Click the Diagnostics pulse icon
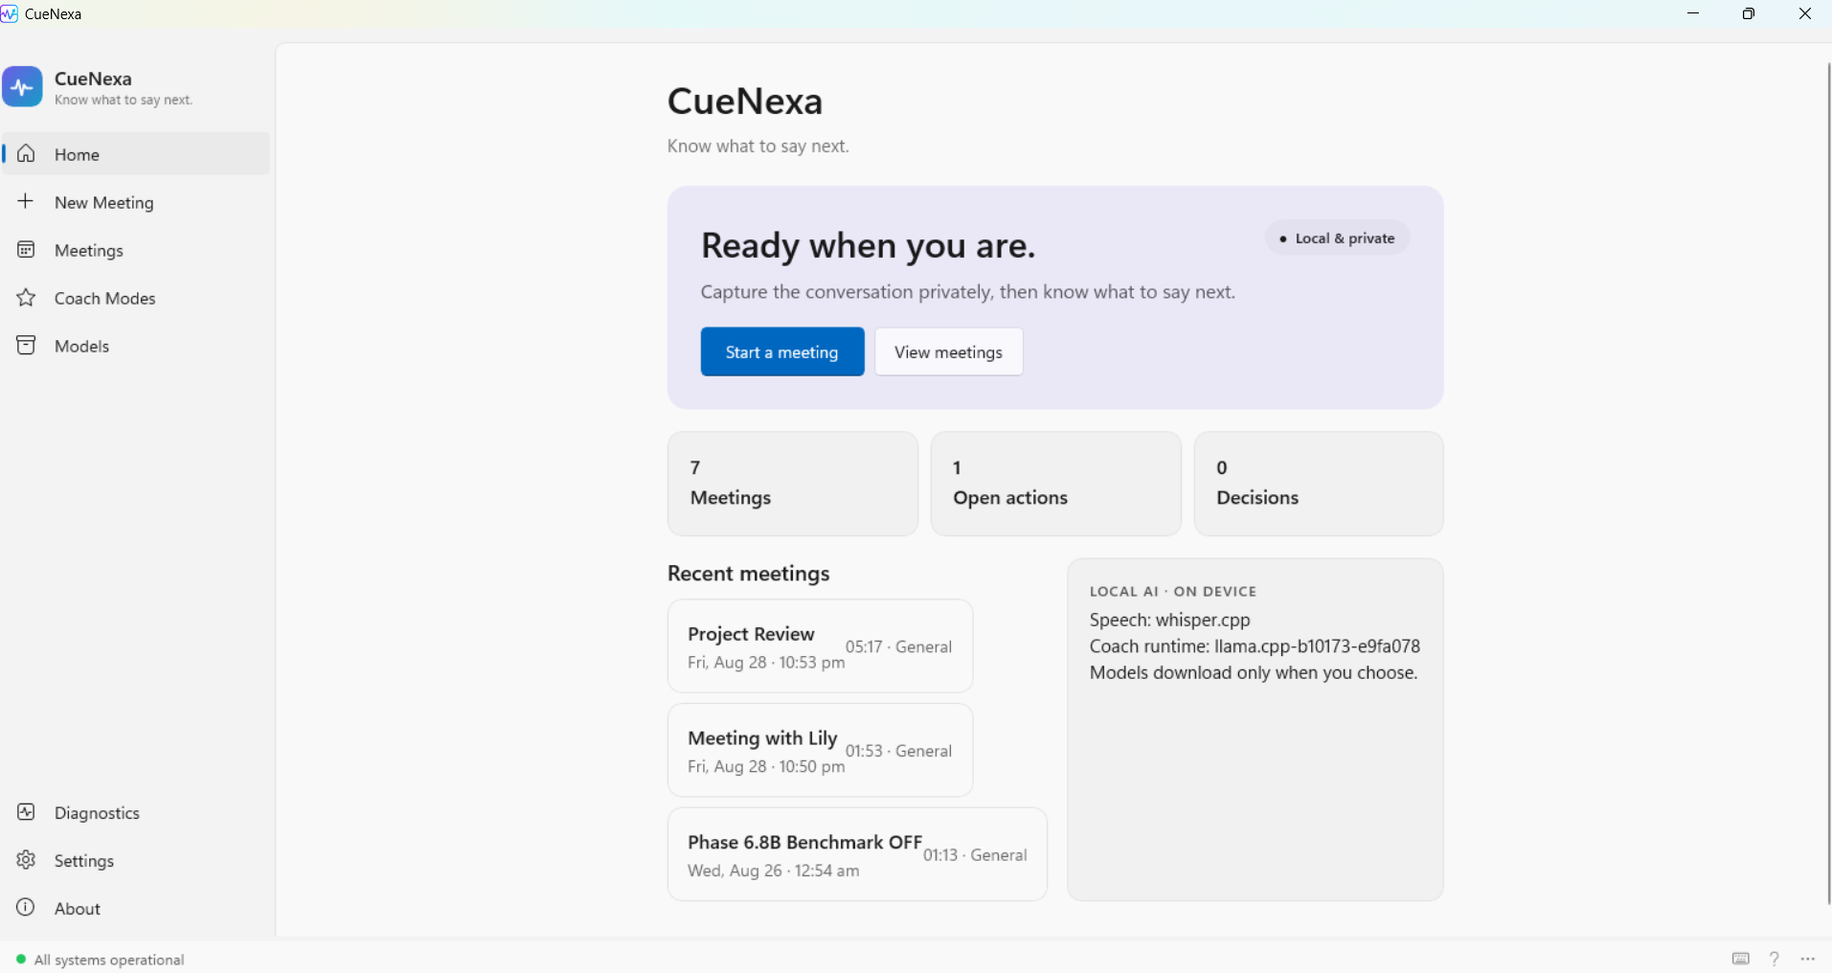Screen dimensions: 1832x973 click(26, 812)
